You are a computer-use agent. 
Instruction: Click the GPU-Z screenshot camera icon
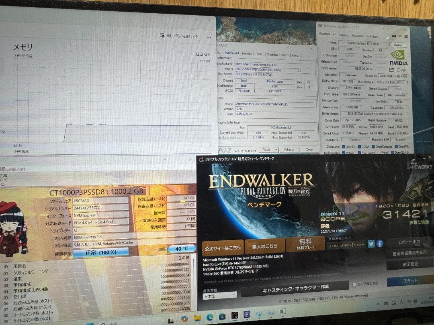click(x=393, y=36)
